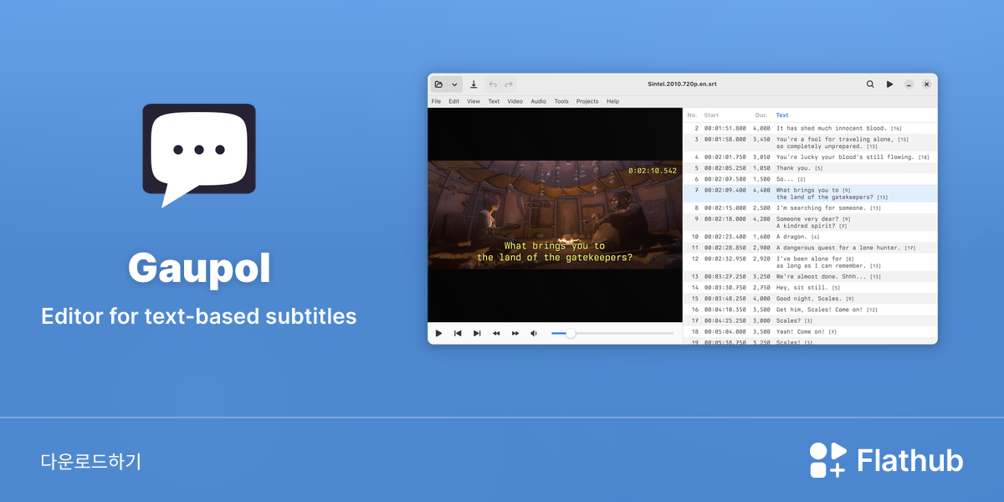
Task: Undo the last action
Action: [x=493, y=85]
